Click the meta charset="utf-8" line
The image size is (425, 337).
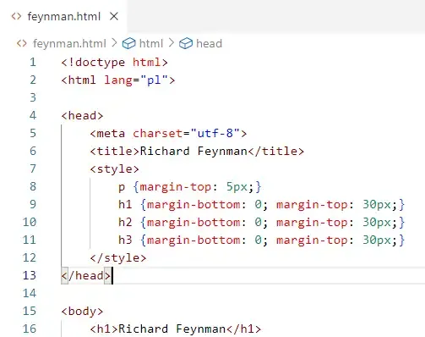(168, 133)
